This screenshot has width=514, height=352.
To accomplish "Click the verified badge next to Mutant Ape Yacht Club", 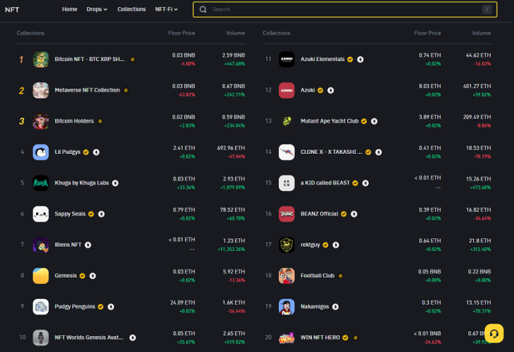I will (x=364, y=121).
